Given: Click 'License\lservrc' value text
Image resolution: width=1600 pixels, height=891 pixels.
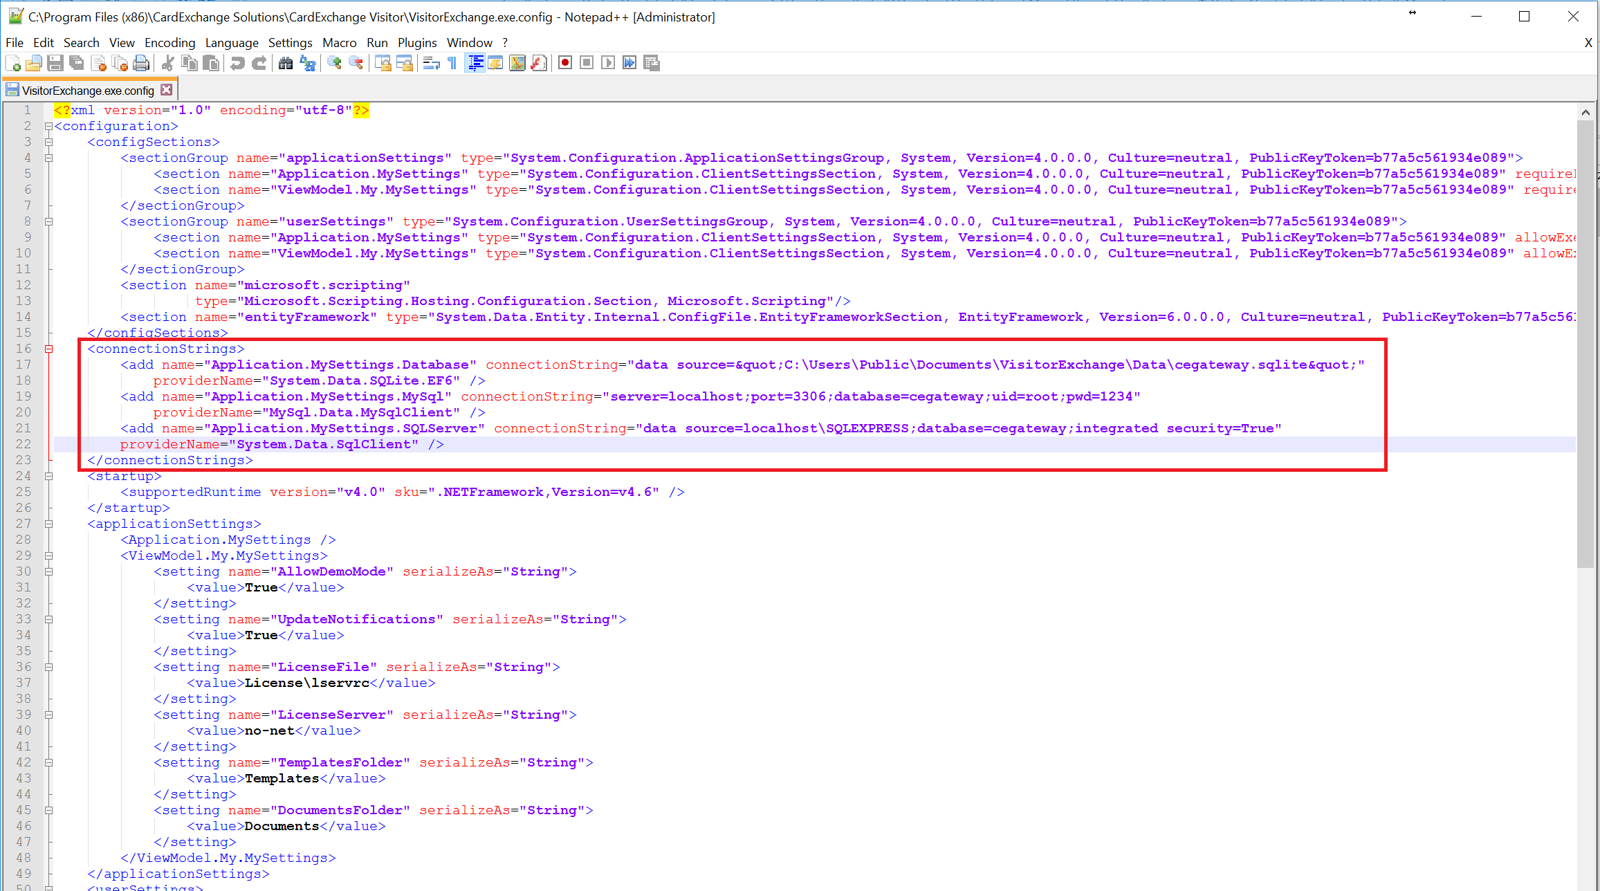Looking at the screenshot, I should click(307, 683).
